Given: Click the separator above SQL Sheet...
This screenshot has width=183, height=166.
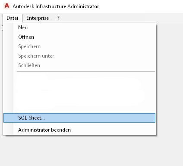Looking at the screenshot, I should pyautogui.click(x=86, y=112).
